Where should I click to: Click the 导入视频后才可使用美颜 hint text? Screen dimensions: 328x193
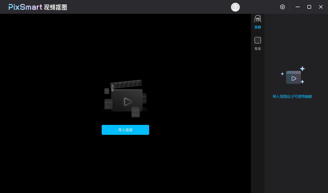(x=292, y=96)
